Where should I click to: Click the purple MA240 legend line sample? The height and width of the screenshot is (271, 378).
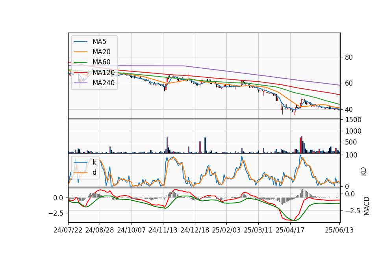click(80, 83)
